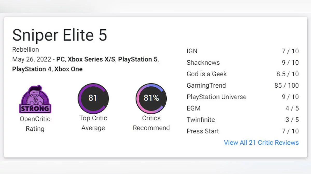Click the OpenCritic Rating label text
Image resolution: width=311 pixels, height=174 pixels.
pos(35,124)
